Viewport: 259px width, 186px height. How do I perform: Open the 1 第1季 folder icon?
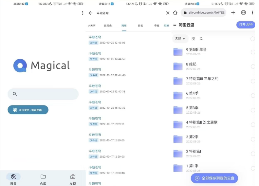click(178, 168)
